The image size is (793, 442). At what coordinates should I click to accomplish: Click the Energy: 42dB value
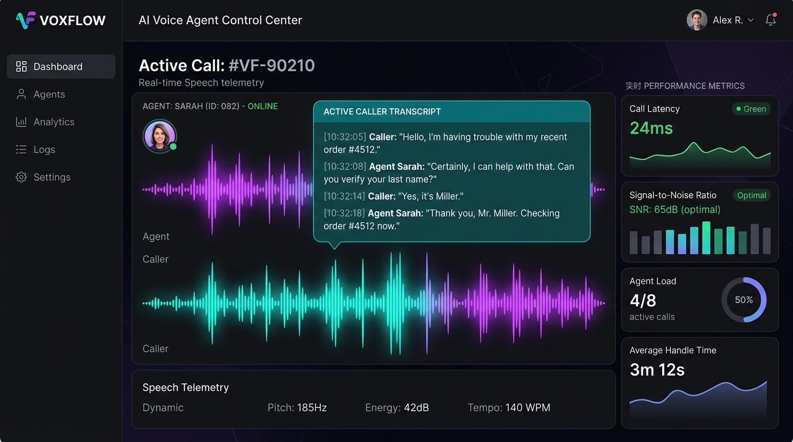(397, 407)
